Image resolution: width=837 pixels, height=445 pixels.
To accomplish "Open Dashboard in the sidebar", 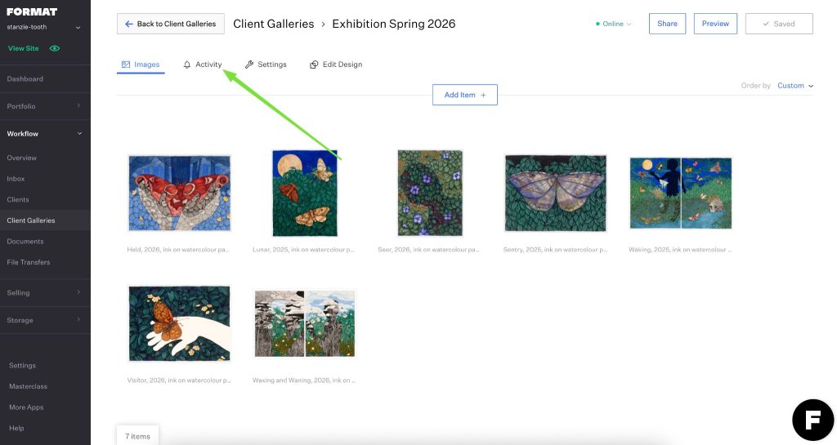I will [25, 79].
